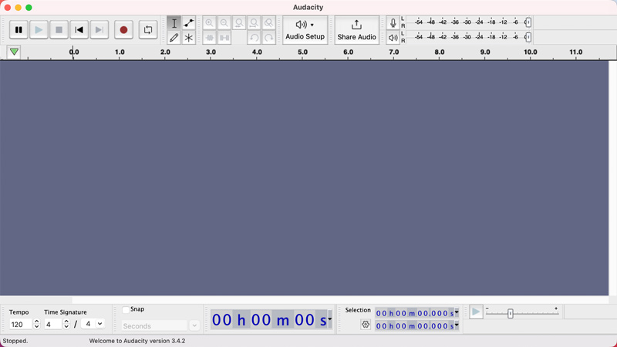Click Trim audio outside selection icon
Screen dimensions: 617x347
point(209,38)
